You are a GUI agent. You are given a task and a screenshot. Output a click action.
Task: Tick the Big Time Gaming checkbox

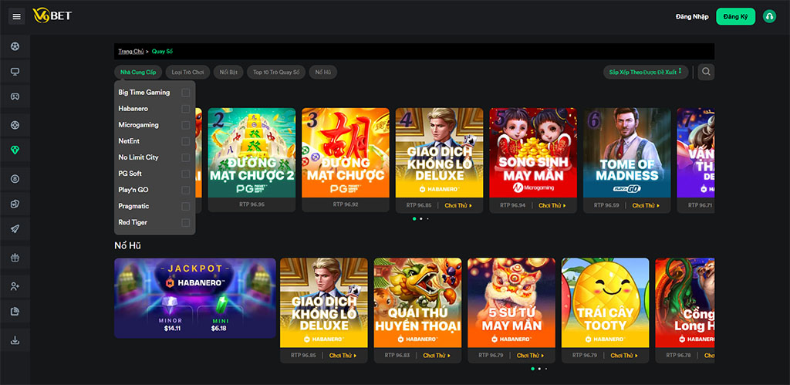(186, 93)
